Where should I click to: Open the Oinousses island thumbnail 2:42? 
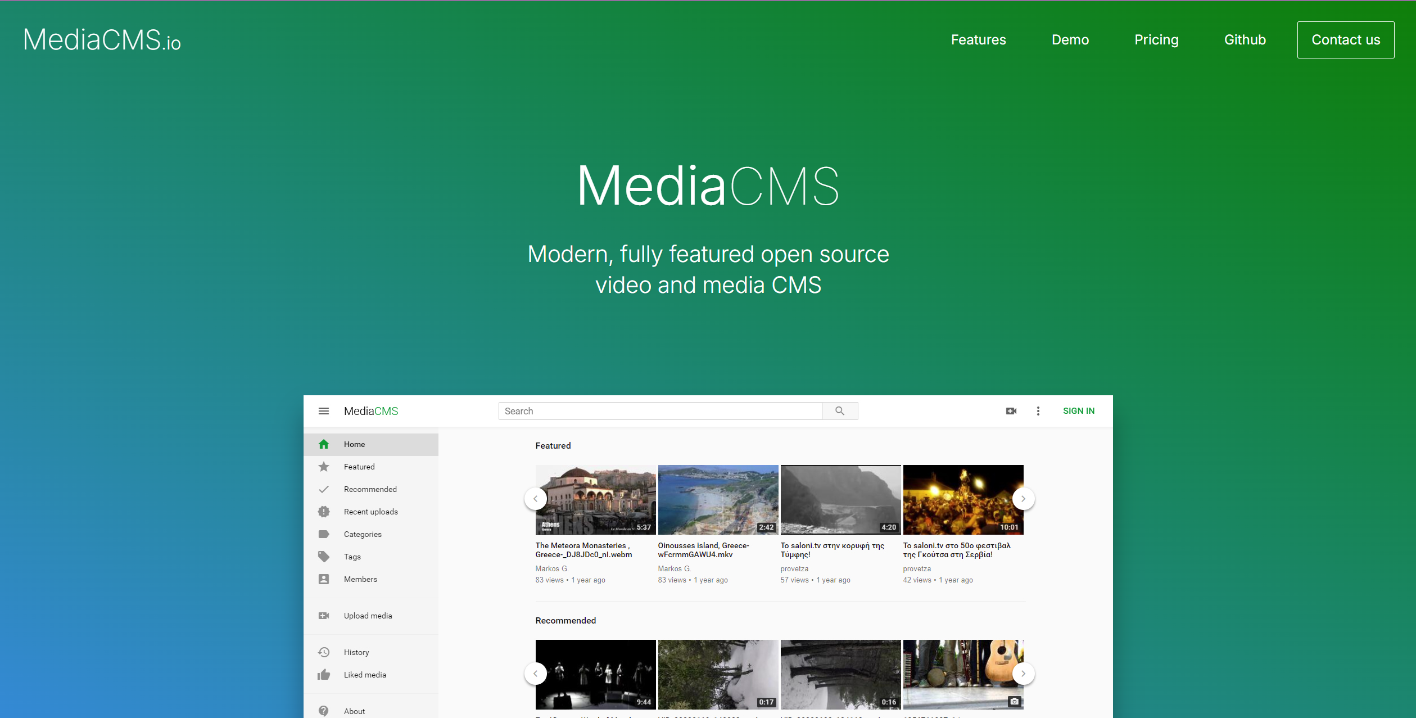pos(718,499)
